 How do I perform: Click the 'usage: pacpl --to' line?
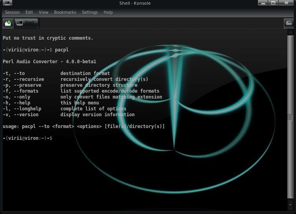(x=84, y=126)
